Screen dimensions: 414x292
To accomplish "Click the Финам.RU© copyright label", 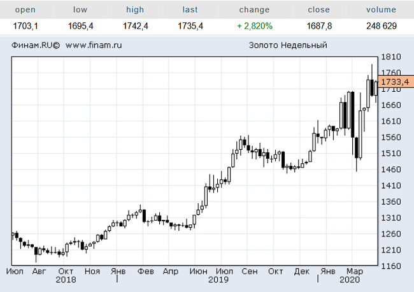I will (35, 45).
